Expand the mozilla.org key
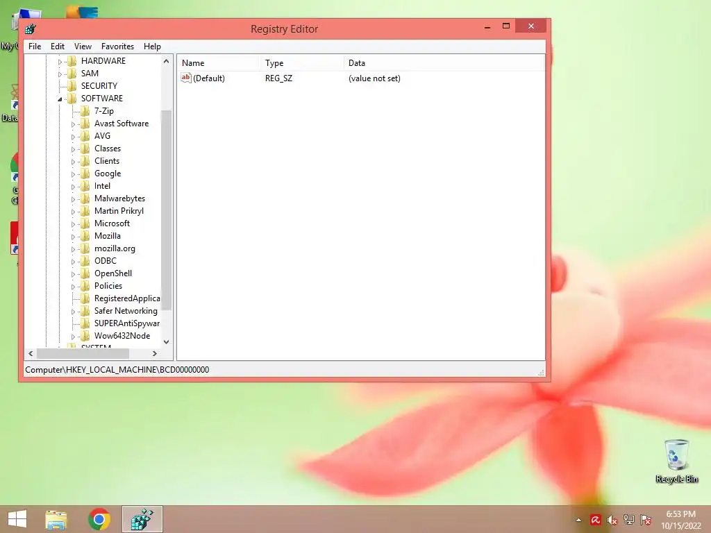The image size is (711, 533). (x=73, y=249)
